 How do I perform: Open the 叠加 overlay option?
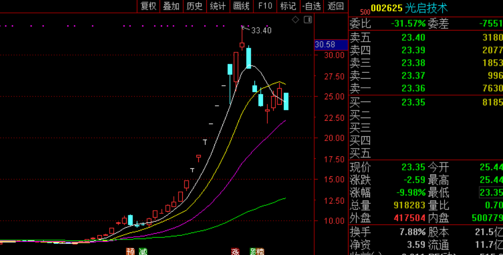[171, 6]
